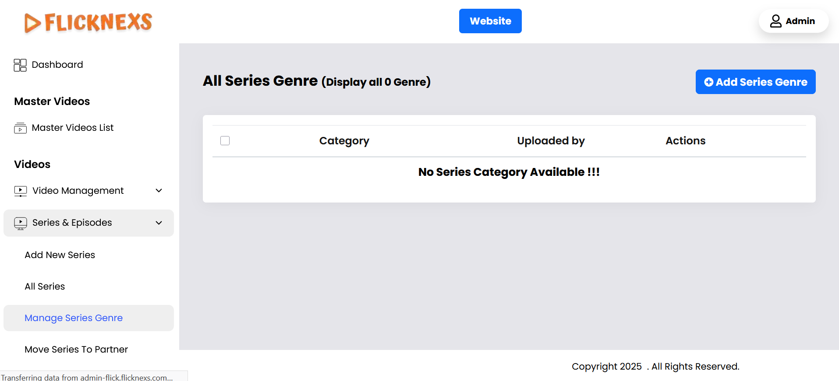This screenshot has height=381, width=839.
Task: Click the Uploaded by column header
Action: [551, 141]
